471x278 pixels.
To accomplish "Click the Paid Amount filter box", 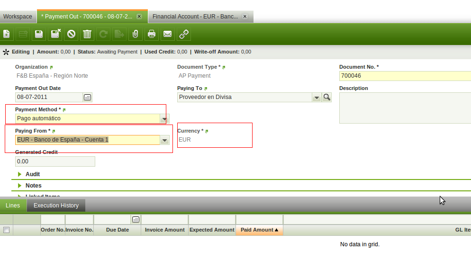I will click(259, 220).
